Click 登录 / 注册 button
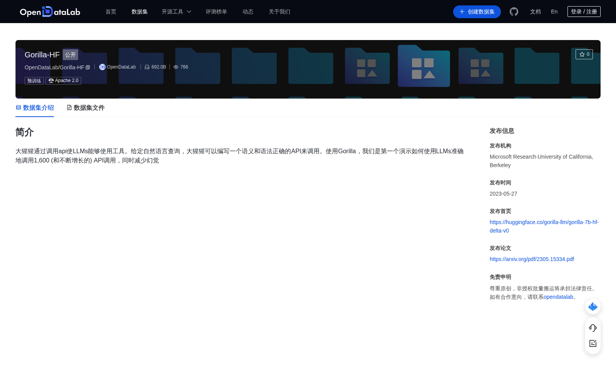Image resolution: width=616 pixels, height=385 pixels. [x=584, y=12]
